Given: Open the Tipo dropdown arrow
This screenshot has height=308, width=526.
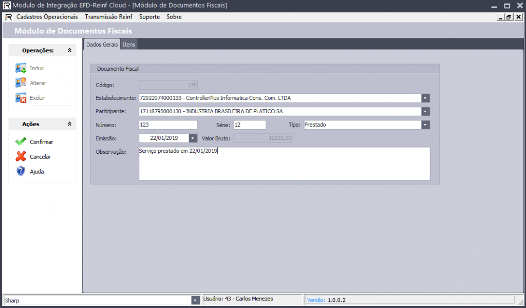Looking at the screenshot, I should pyautogui.click(x=425, y=125).
